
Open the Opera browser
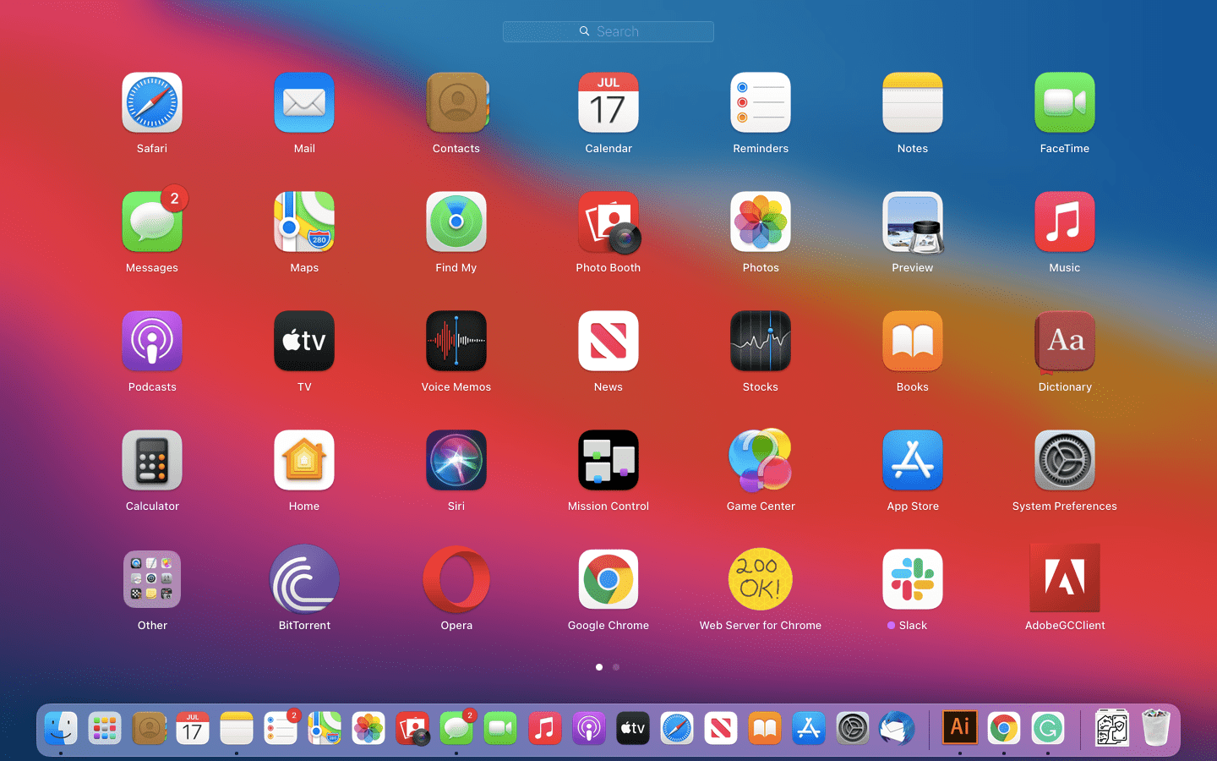click(x=456, y=579)
